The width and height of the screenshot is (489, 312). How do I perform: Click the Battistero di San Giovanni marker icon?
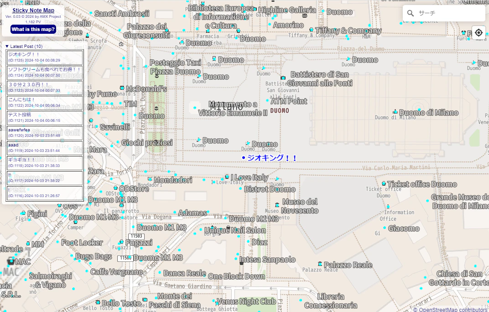click(283, 78)
